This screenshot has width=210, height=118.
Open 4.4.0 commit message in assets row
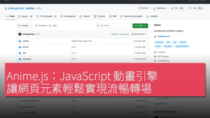[x=74, y=47]
